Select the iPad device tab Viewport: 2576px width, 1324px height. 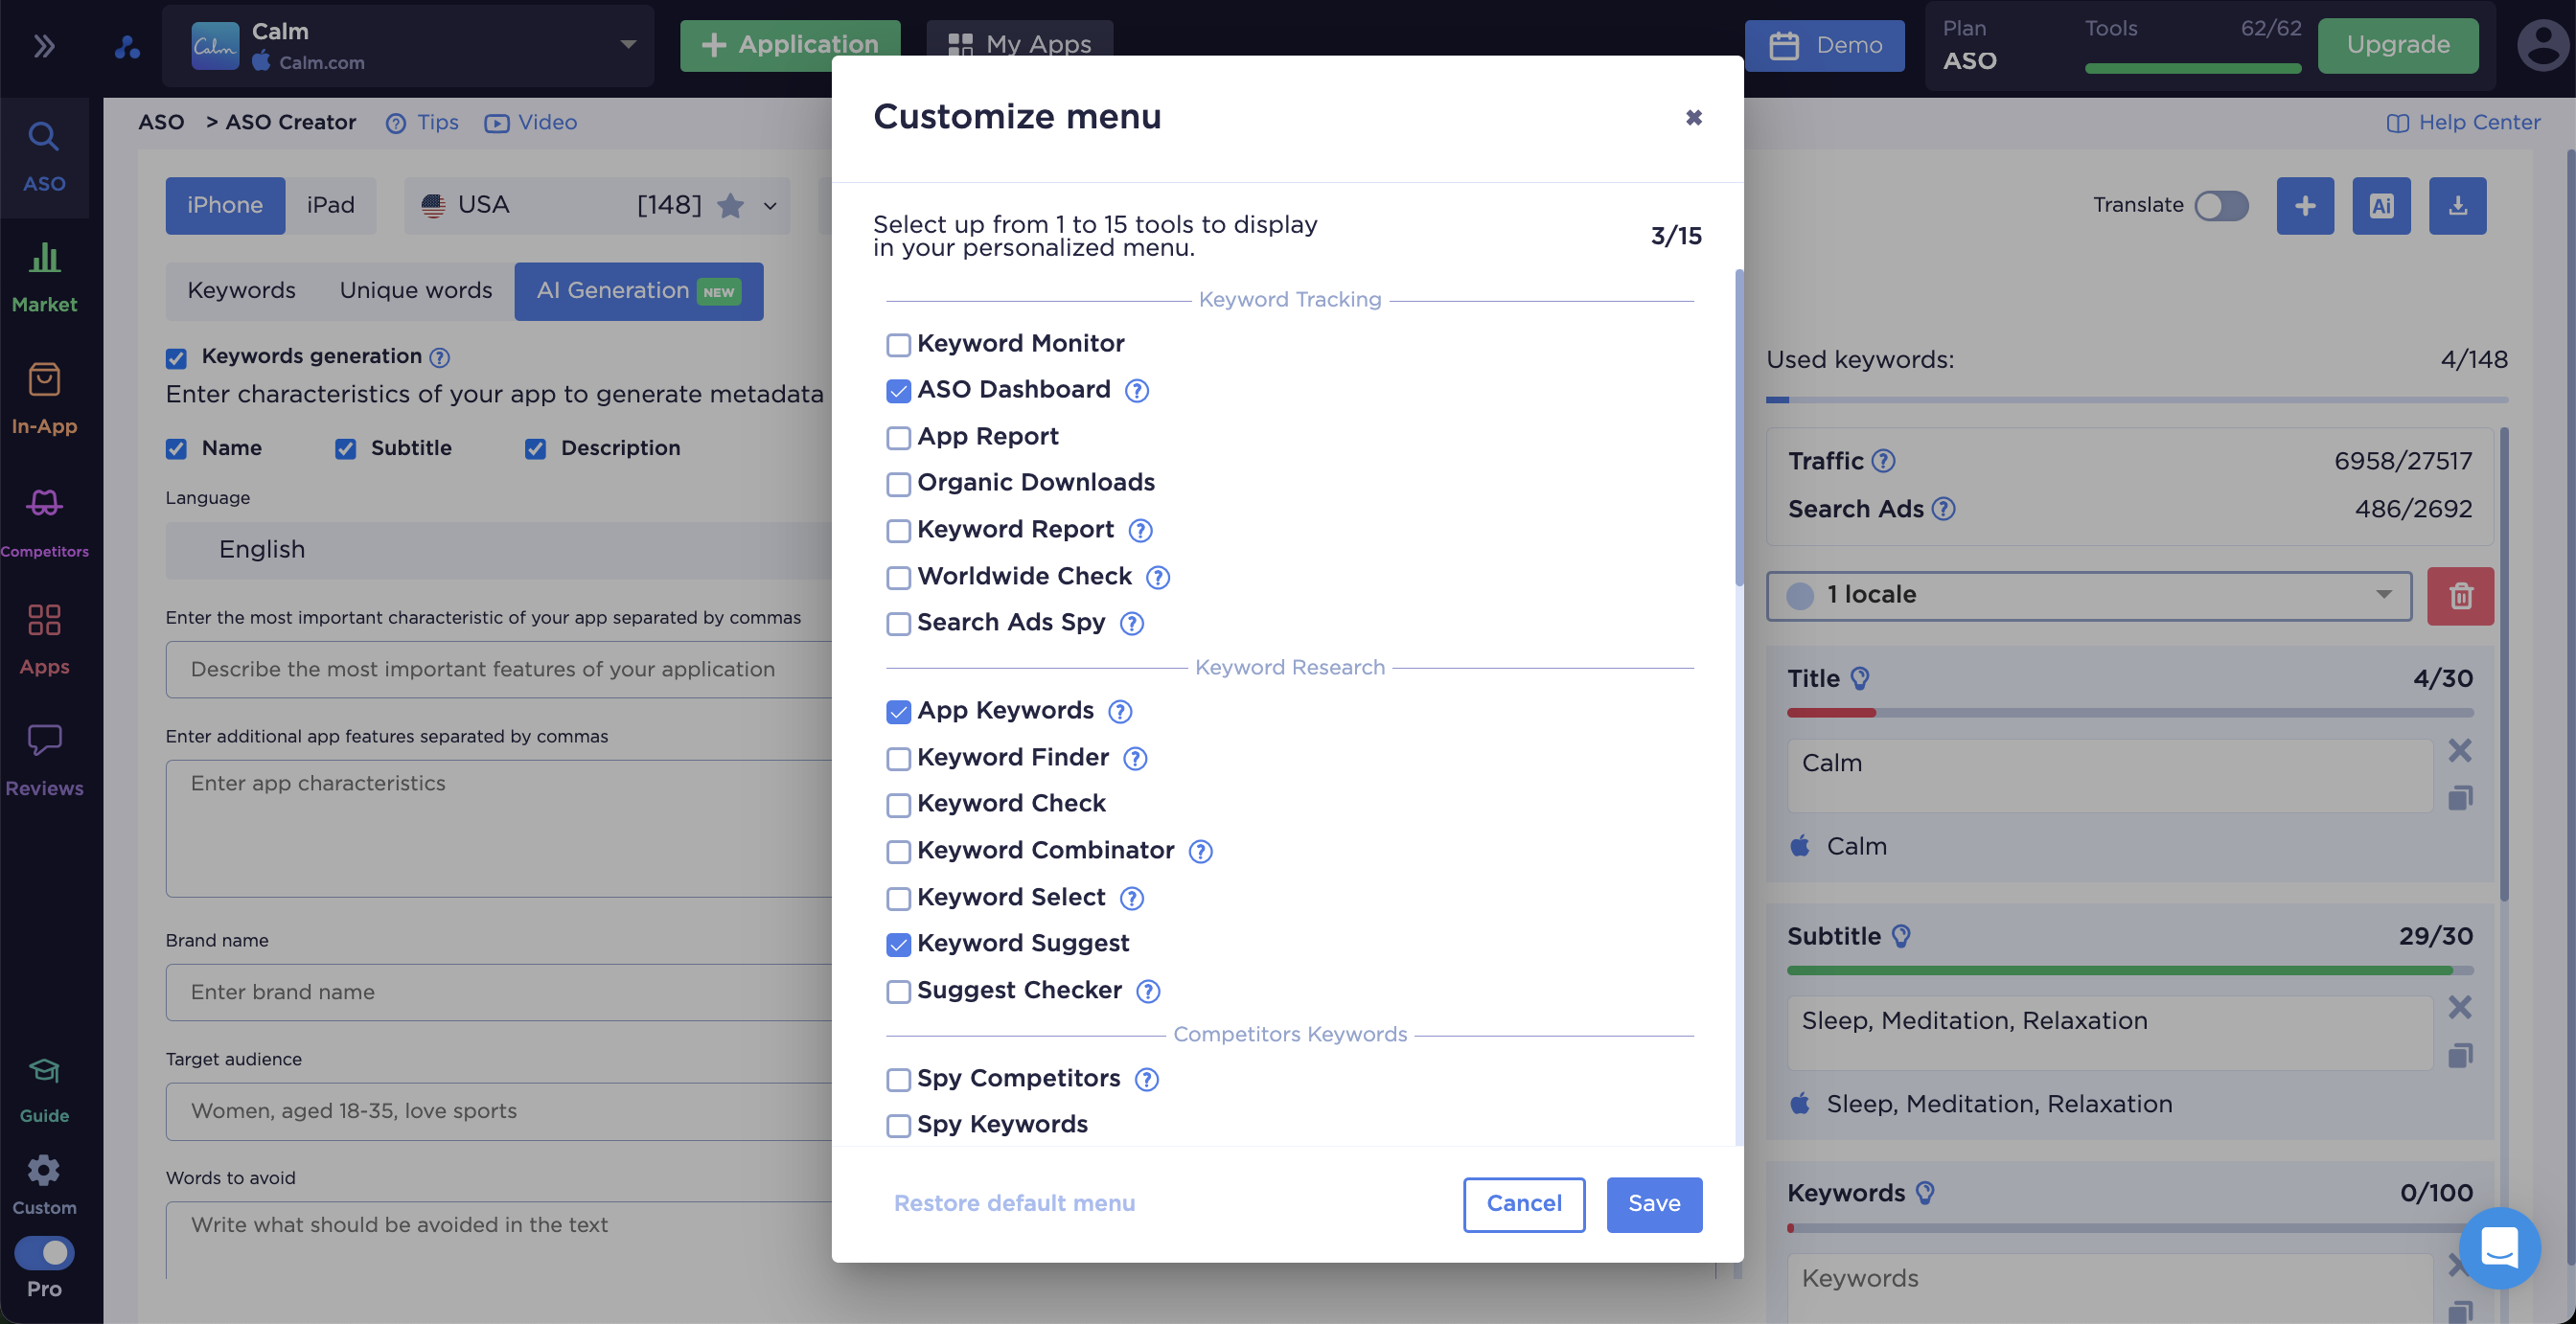(330, 205)
